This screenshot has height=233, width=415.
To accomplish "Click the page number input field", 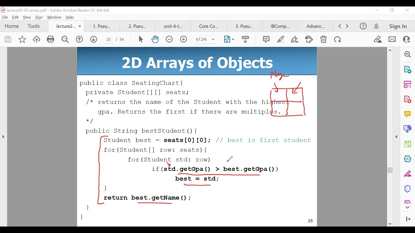I will point(109,39).
